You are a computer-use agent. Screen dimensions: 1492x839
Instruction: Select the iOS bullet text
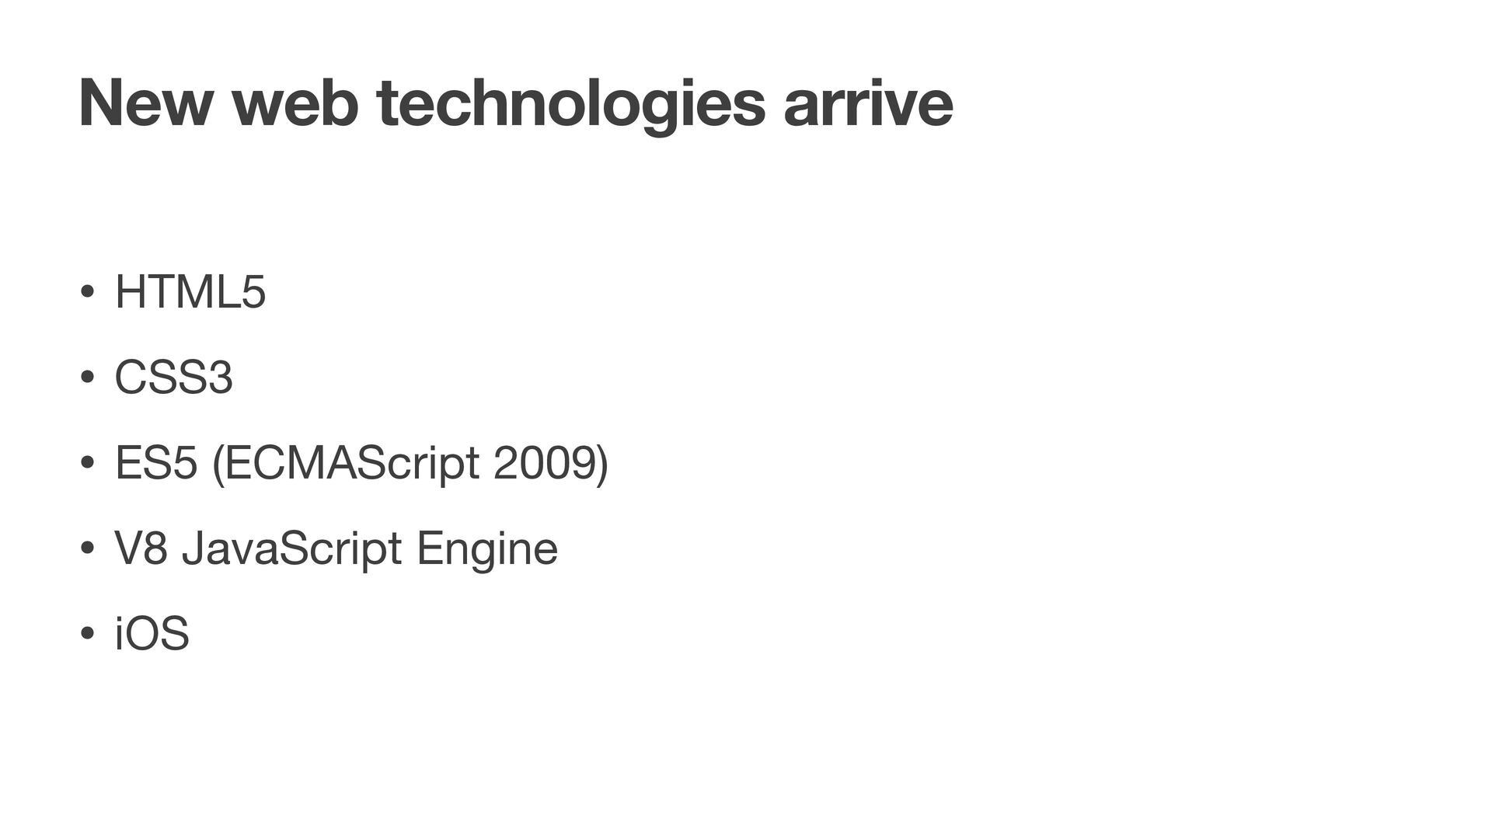(x=152, y=634)
